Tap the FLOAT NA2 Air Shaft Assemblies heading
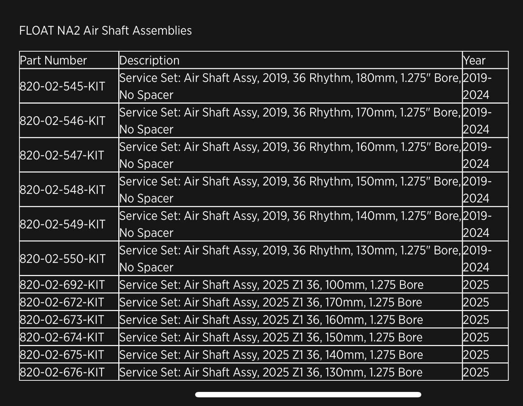 click(105, 31)
